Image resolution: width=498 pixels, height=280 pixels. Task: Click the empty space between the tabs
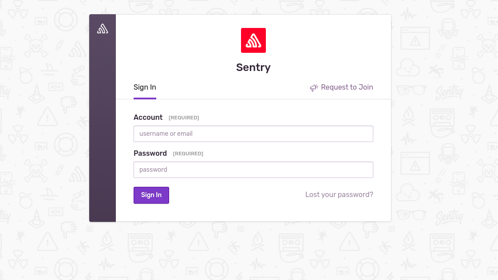tap(233, 87)
